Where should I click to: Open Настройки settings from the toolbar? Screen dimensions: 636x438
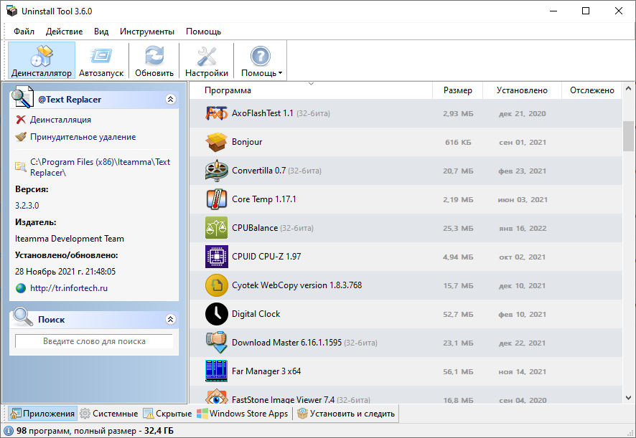(207, 60)
